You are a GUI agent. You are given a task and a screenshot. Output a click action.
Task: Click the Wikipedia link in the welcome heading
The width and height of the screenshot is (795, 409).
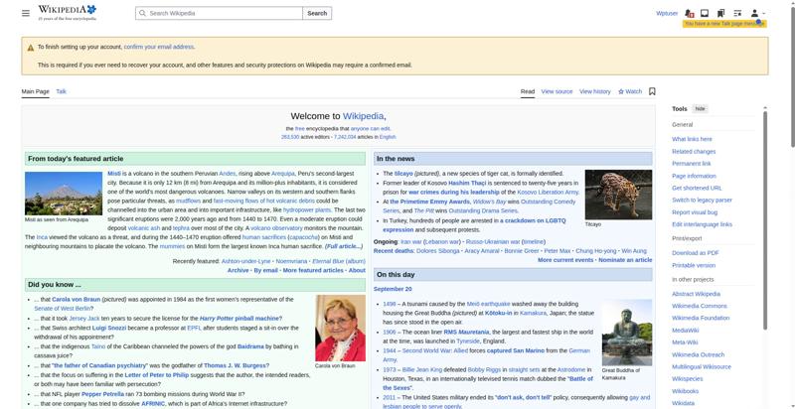363,116
